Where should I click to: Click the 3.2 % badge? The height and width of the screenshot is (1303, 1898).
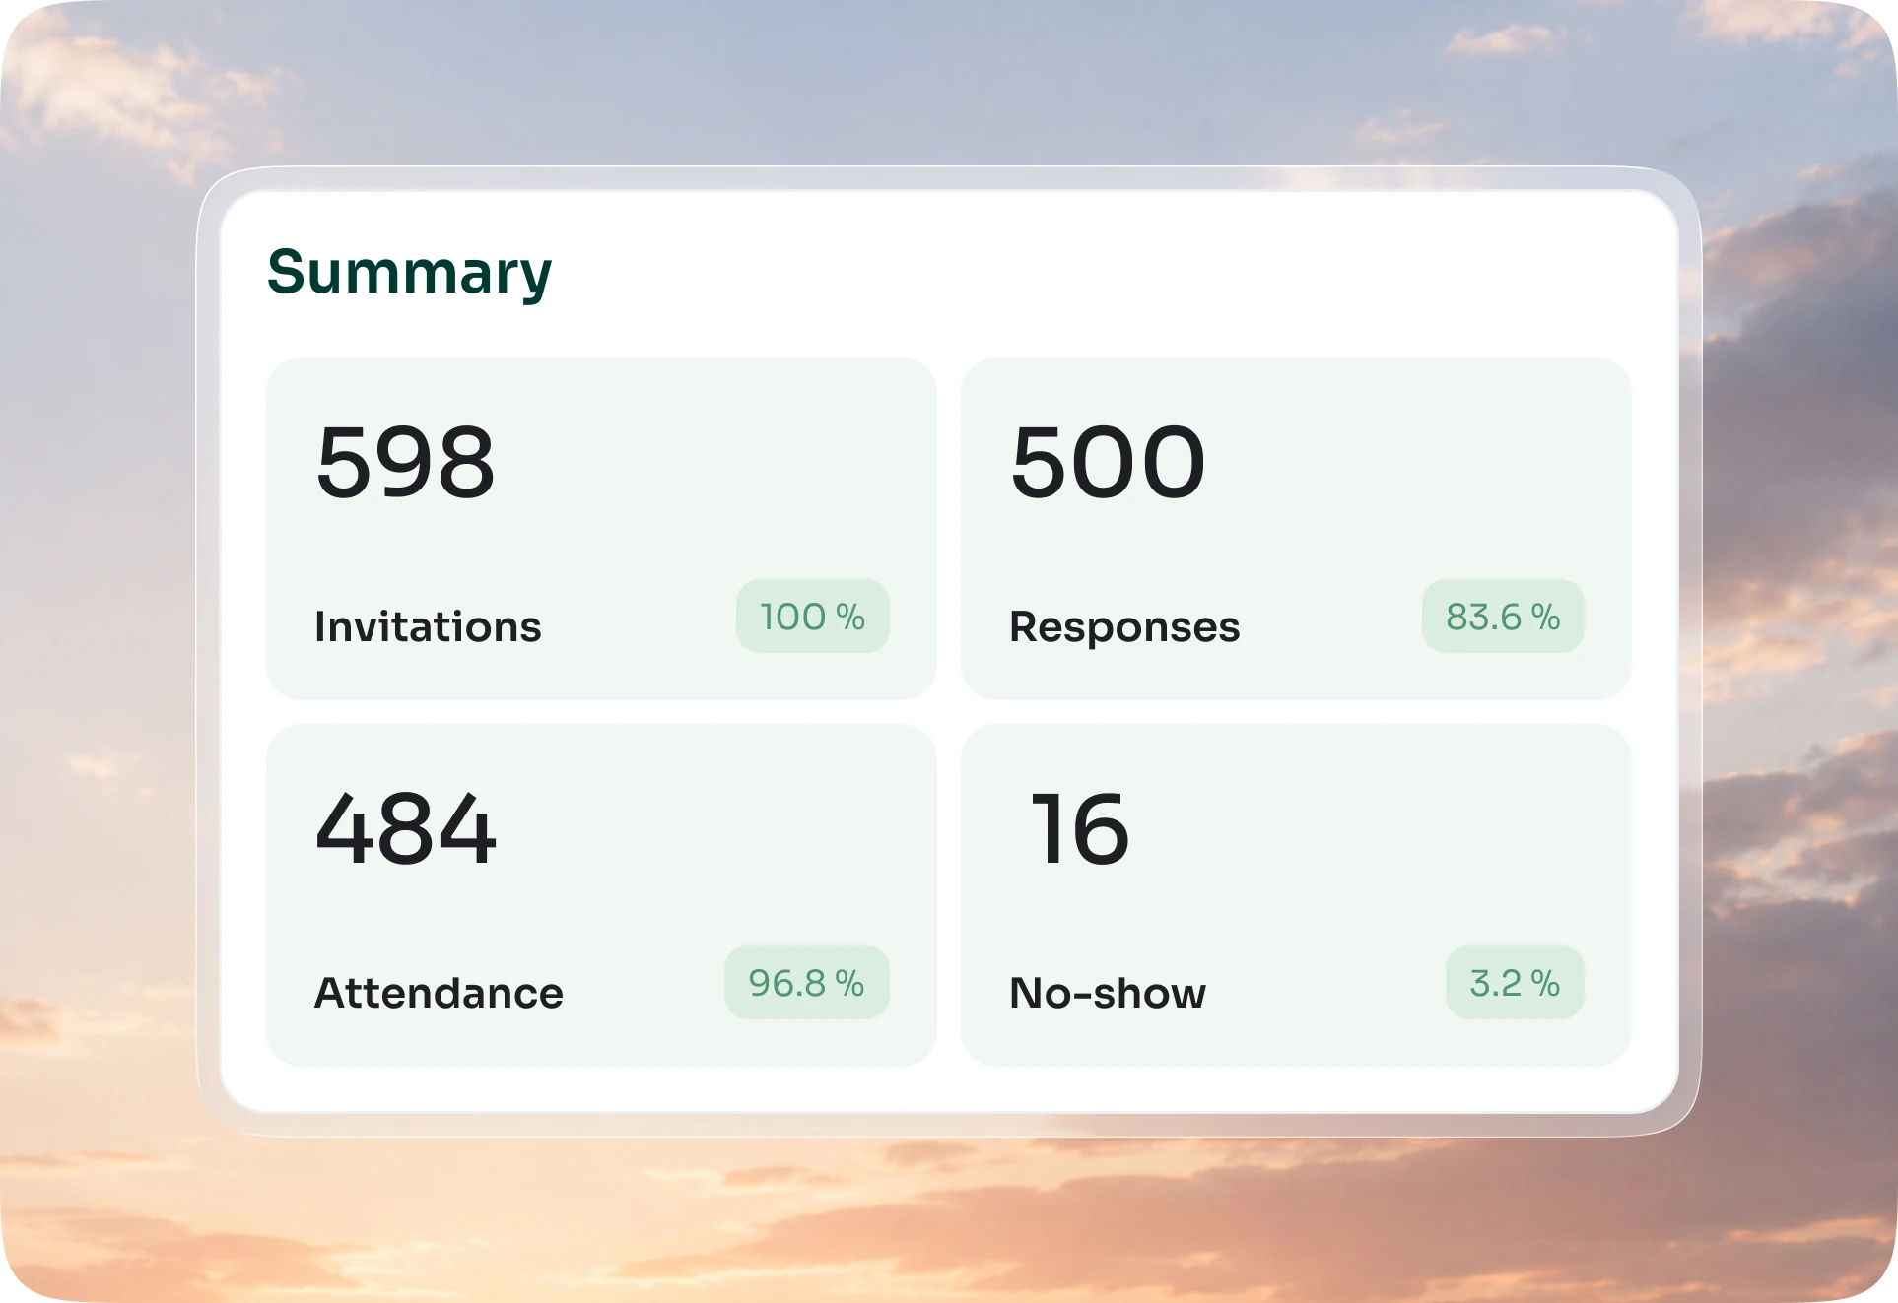coord(1515,983)
